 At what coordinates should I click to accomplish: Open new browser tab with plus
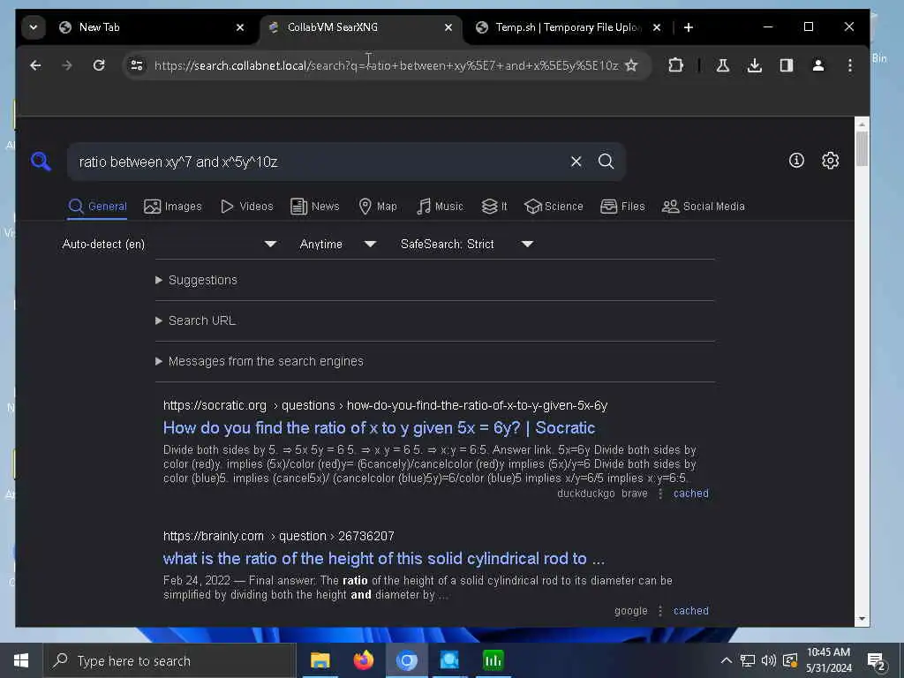tap(689, 27)
